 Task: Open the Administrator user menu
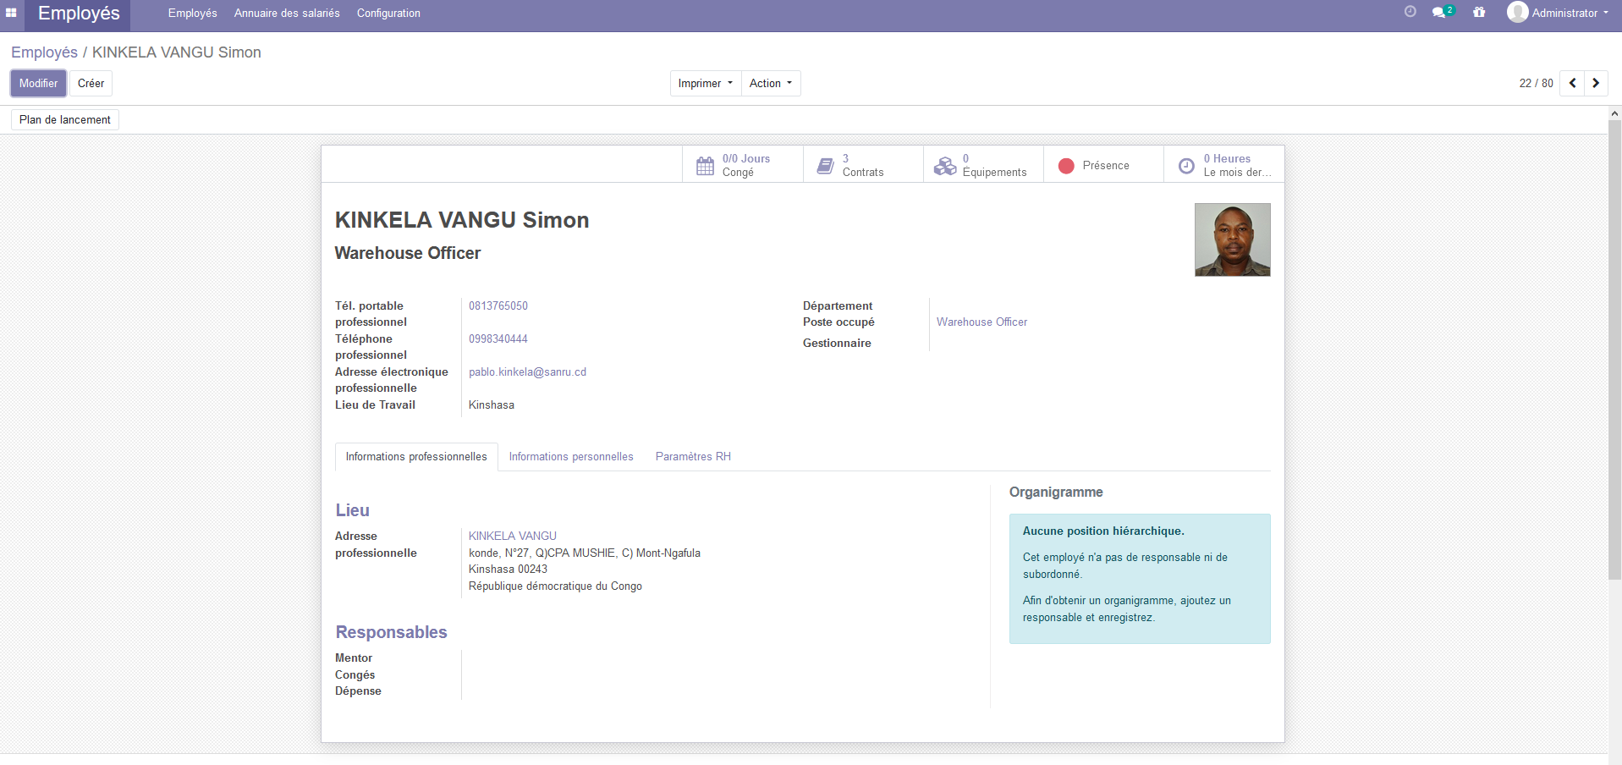[1558, 13]
